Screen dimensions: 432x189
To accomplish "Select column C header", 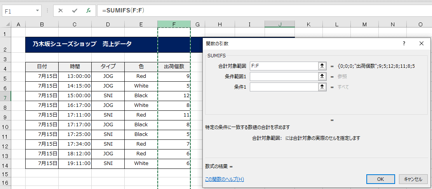I will click(75, 24).
